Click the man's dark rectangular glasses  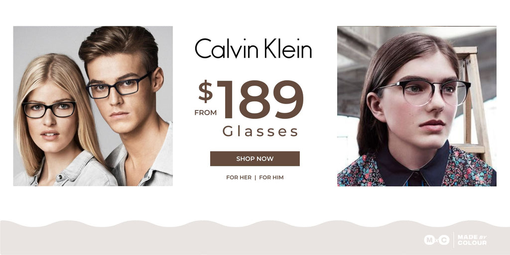pyautogui.click(x=119, y=86)
